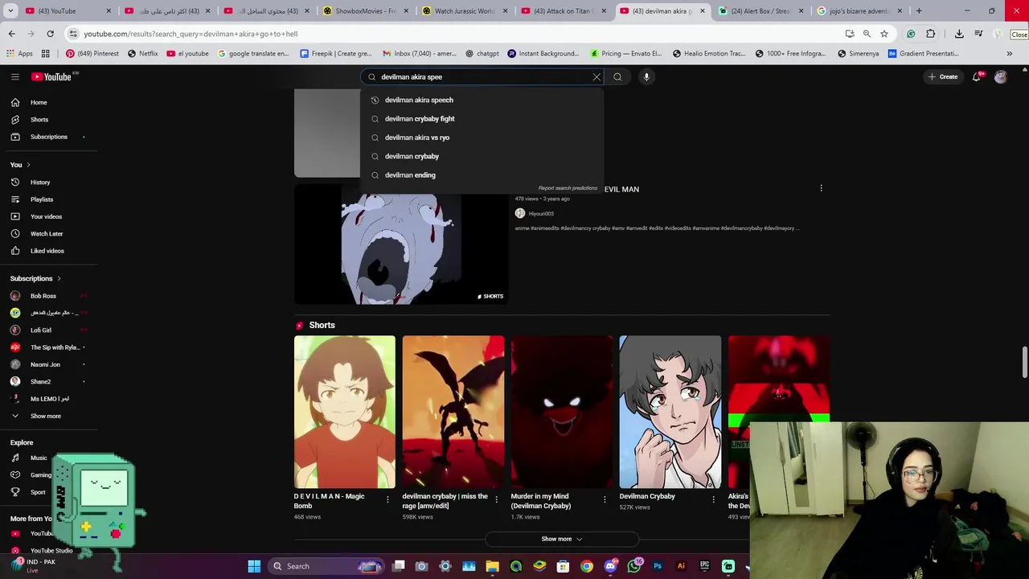Open 'Devilman Crybaby' 527K views short

(670, 412)
